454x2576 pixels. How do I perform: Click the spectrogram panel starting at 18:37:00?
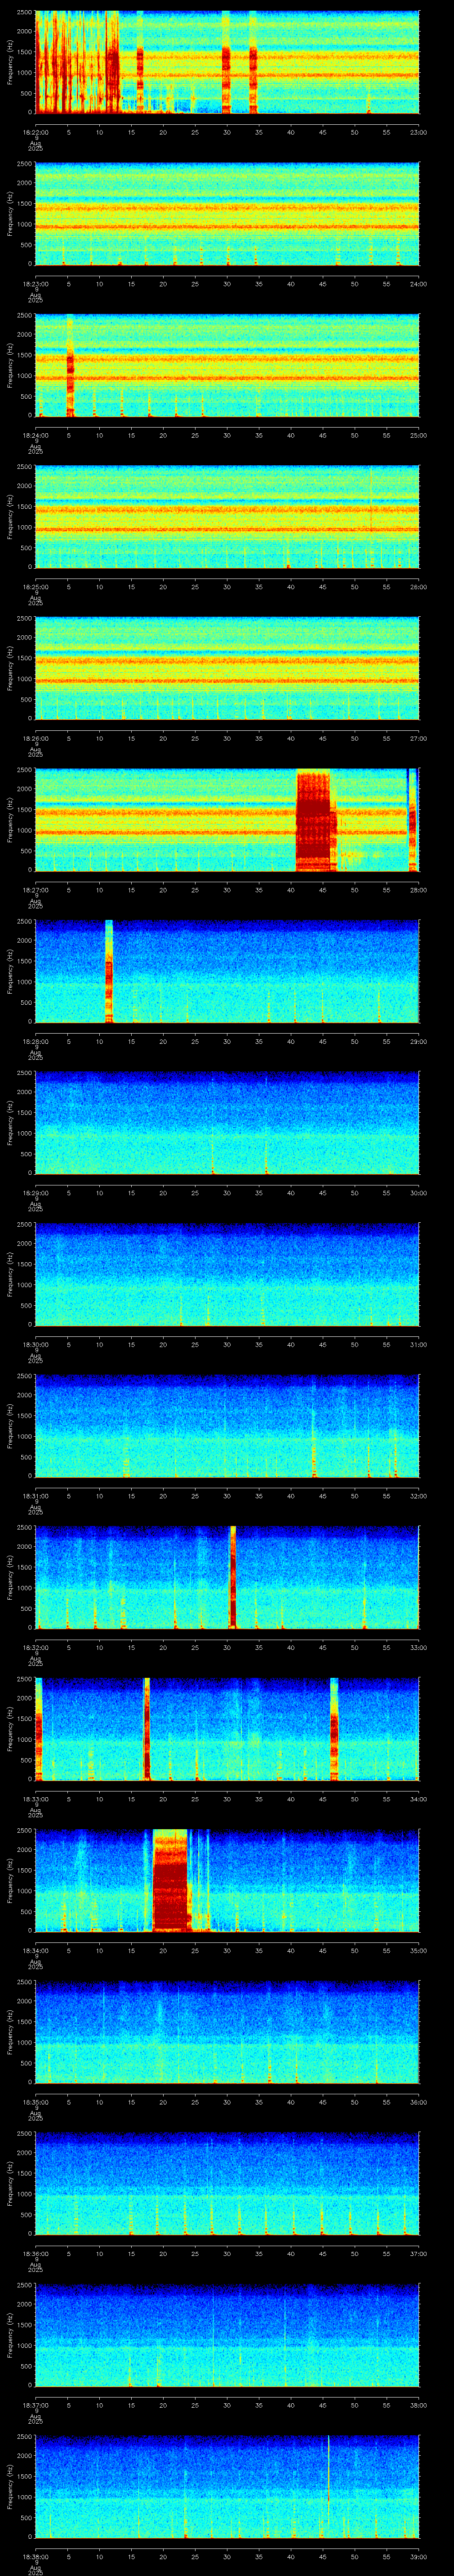tap(227, 2335)
